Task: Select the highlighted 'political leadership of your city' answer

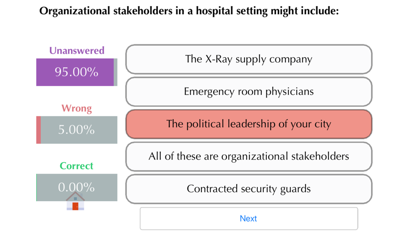Action: (x=249, y=124)
